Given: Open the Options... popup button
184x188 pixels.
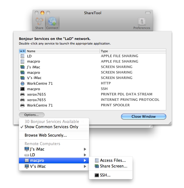Looking at the screenshot, I should coord(32,115).
